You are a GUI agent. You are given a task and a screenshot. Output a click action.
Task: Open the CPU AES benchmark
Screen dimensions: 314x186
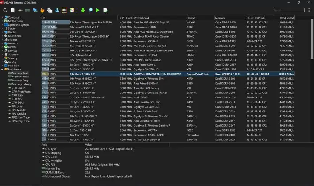point(17,99)
